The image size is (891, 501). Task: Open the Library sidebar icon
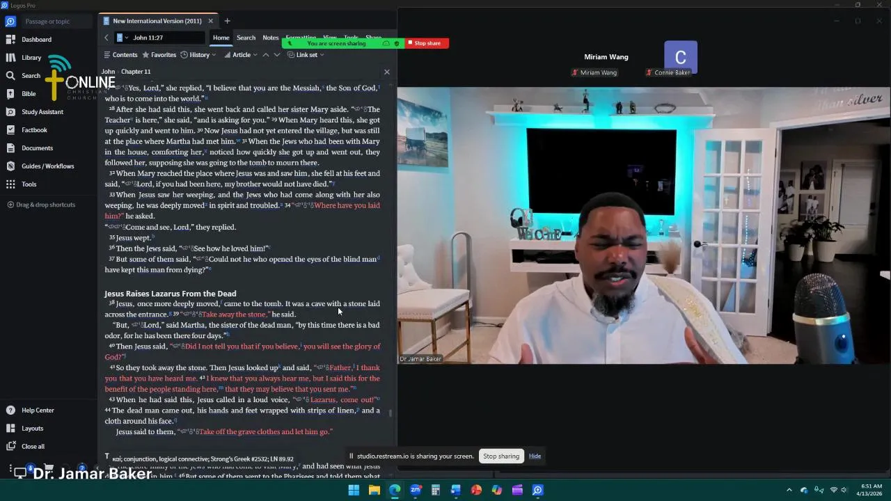(10, 58)
